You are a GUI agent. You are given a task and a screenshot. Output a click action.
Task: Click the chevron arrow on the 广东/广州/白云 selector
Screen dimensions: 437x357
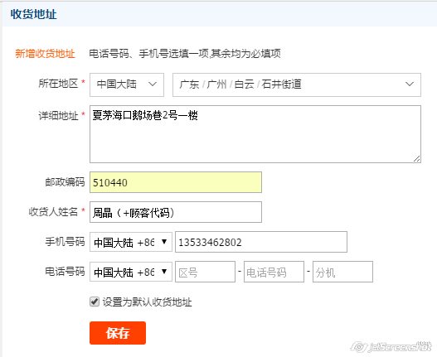pyautogui.click(x=409, y=84)
